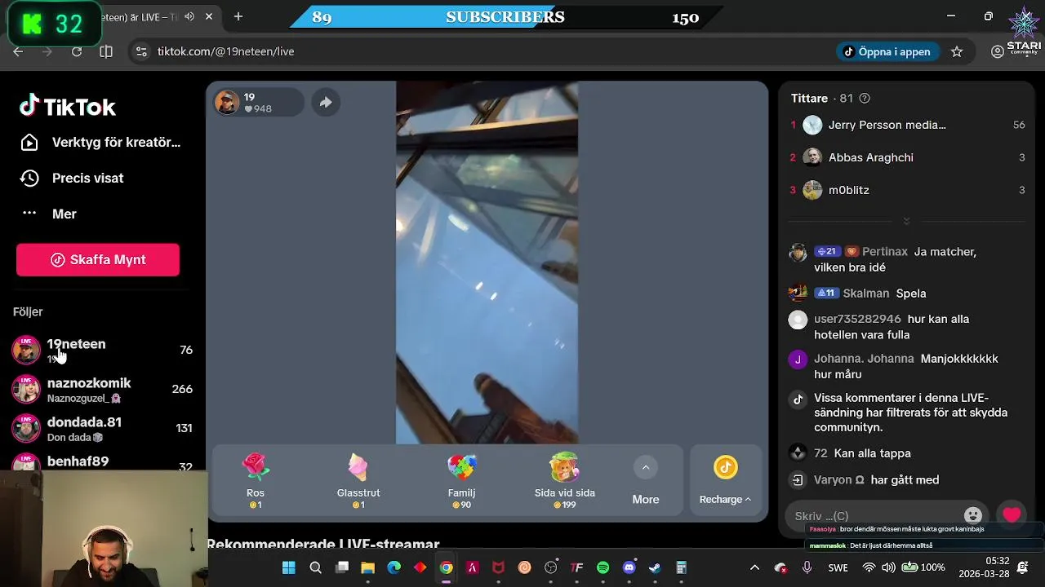The height and width of the screenshot is (587, 1045).
Task: Click the address bar URL
Action: pyautogui.click(x=226, y=51)
